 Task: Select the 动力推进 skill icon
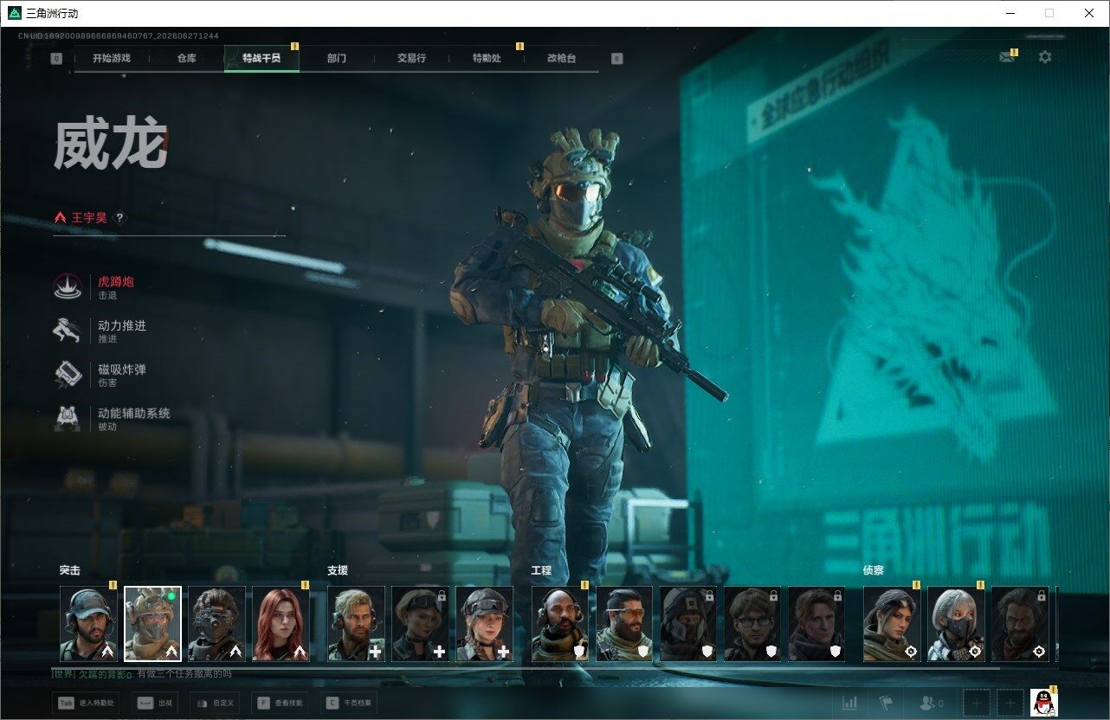[x=68, y=331]
